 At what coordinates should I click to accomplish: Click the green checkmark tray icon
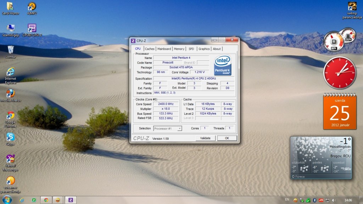tap(308, 200)
